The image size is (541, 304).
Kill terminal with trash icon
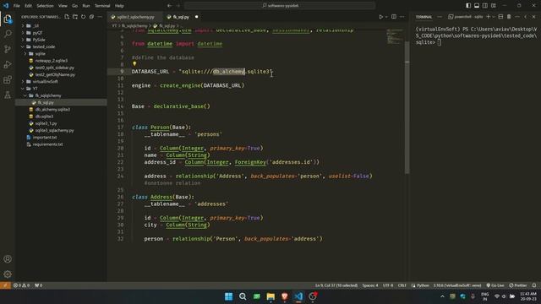pyautogui.click(x=509, y=17)
